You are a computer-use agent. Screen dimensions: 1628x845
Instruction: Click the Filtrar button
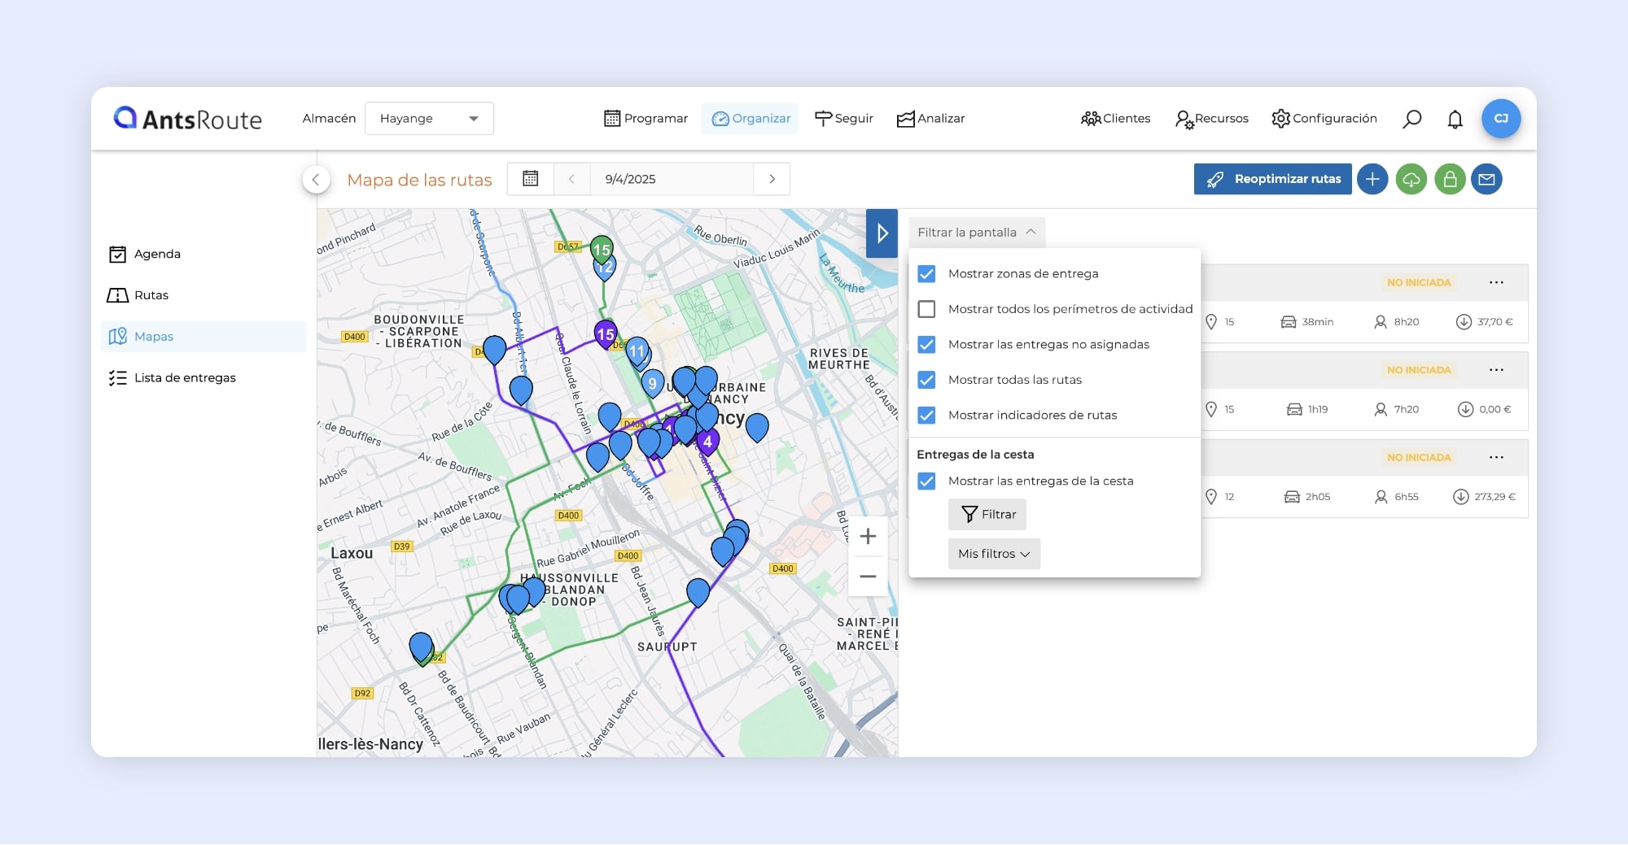(987, 515)
